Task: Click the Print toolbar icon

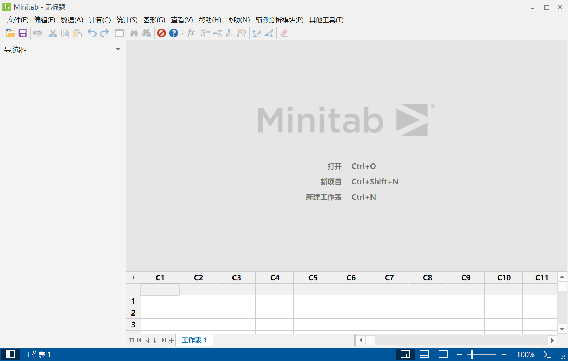Action: point(38,33)
